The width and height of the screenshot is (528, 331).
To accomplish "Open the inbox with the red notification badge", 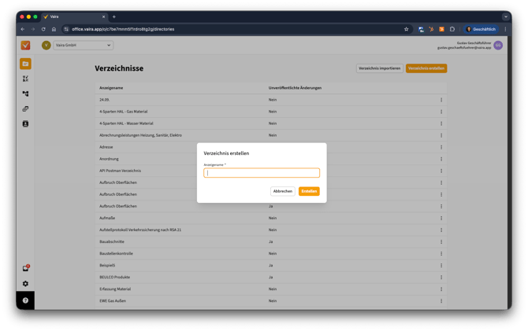I will 25,269.
